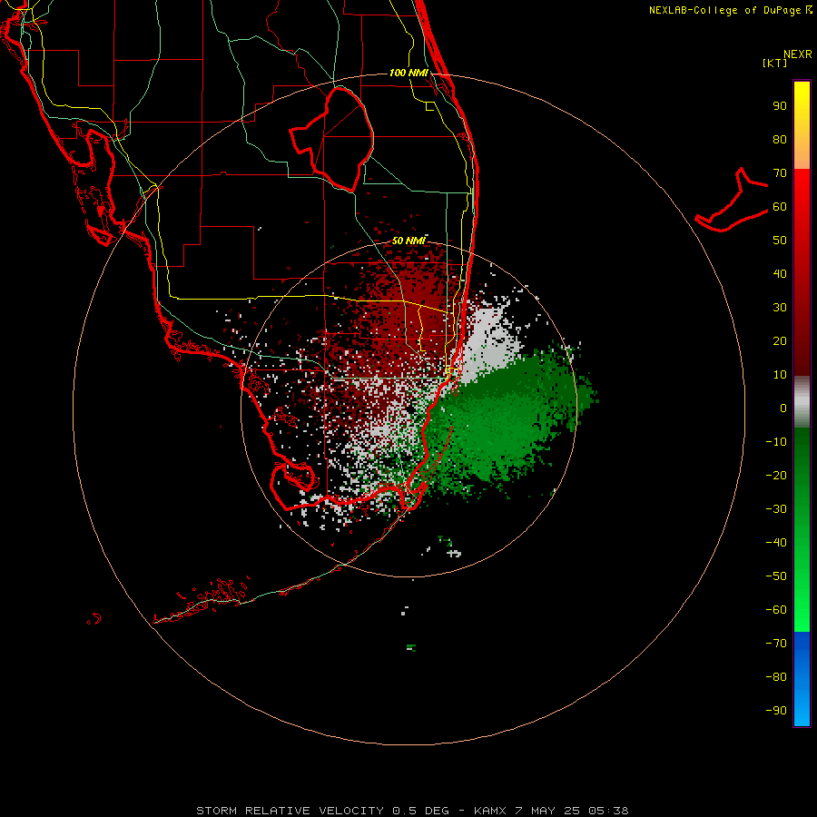Screen dimensions: 817x817
Task: Click the '100 NMI' range ring label
Action: 408,73
